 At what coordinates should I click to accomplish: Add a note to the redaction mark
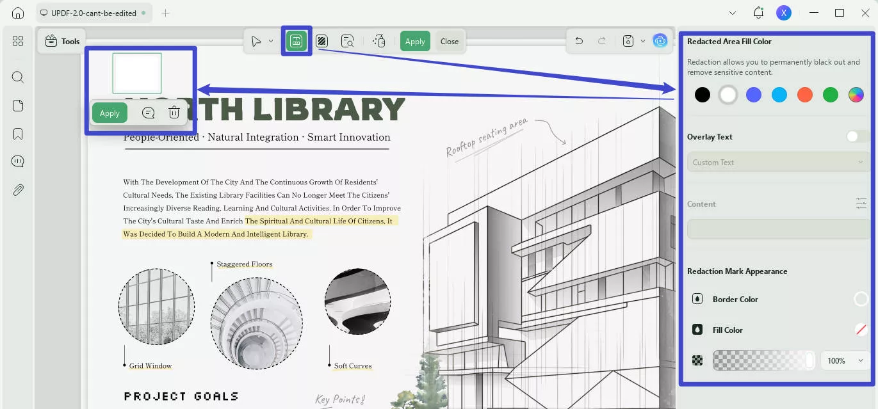[148, 113]
